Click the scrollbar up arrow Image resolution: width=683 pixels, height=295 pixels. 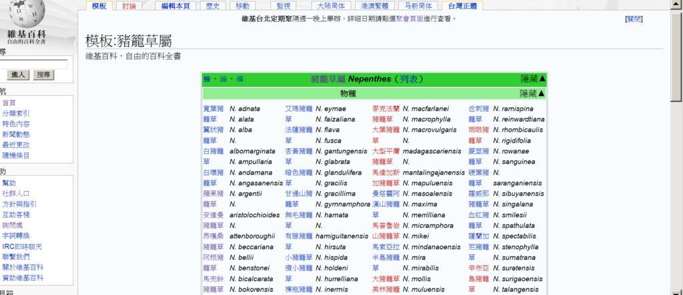676,5
